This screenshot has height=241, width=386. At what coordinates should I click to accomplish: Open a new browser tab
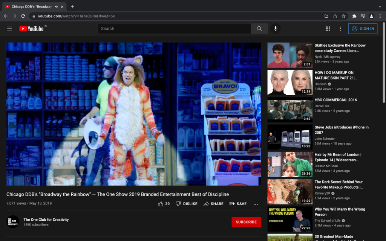[x=72, y=7]
